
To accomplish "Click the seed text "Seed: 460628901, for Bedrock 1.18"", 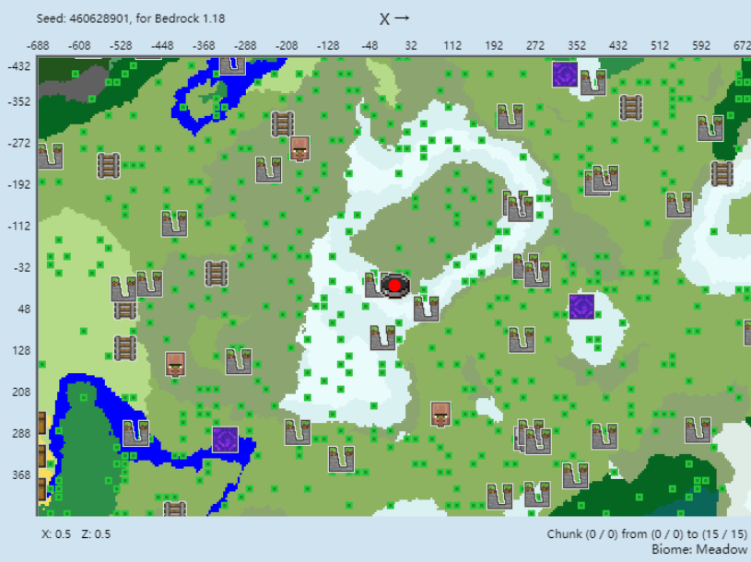I will pyautogui.click(x=131, y=18).
